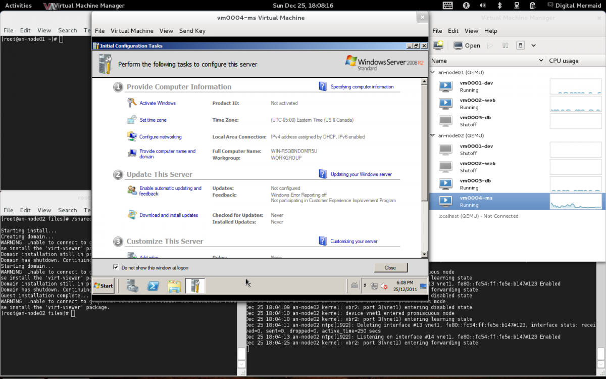Open Server Manager from the guest taskbar
Viewport: 606px width, 379px height.
(x=133, y=286)
